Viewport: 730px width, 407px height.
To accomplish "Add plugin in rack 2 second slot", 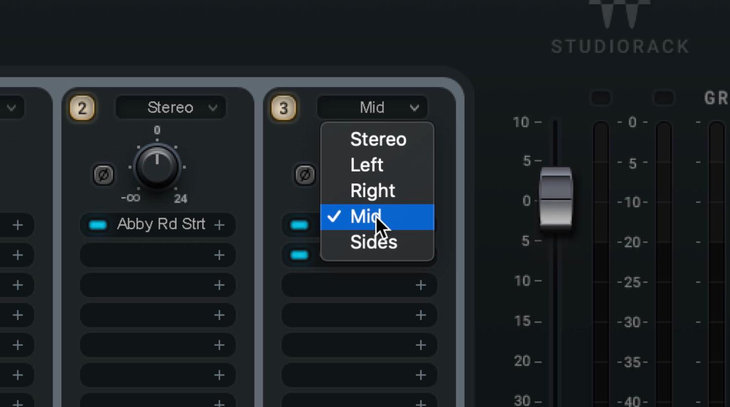I will [x=219, y=255].
